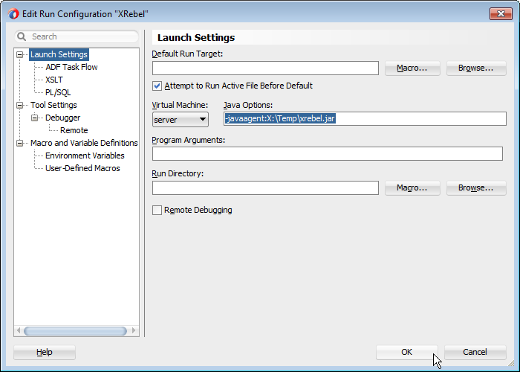The image size is (520, 372).
Task: Close the Edit Run Configuration dialog
Action: tap(501, 13)
